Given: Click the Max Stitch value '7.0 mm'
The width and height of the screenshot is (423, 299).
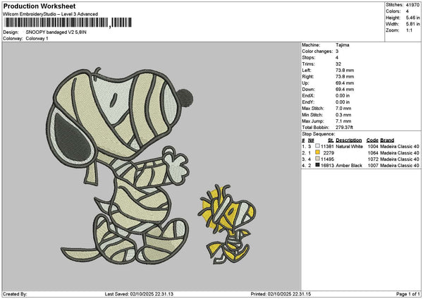Looking at the screenshot, I should (x=343, y=109).
